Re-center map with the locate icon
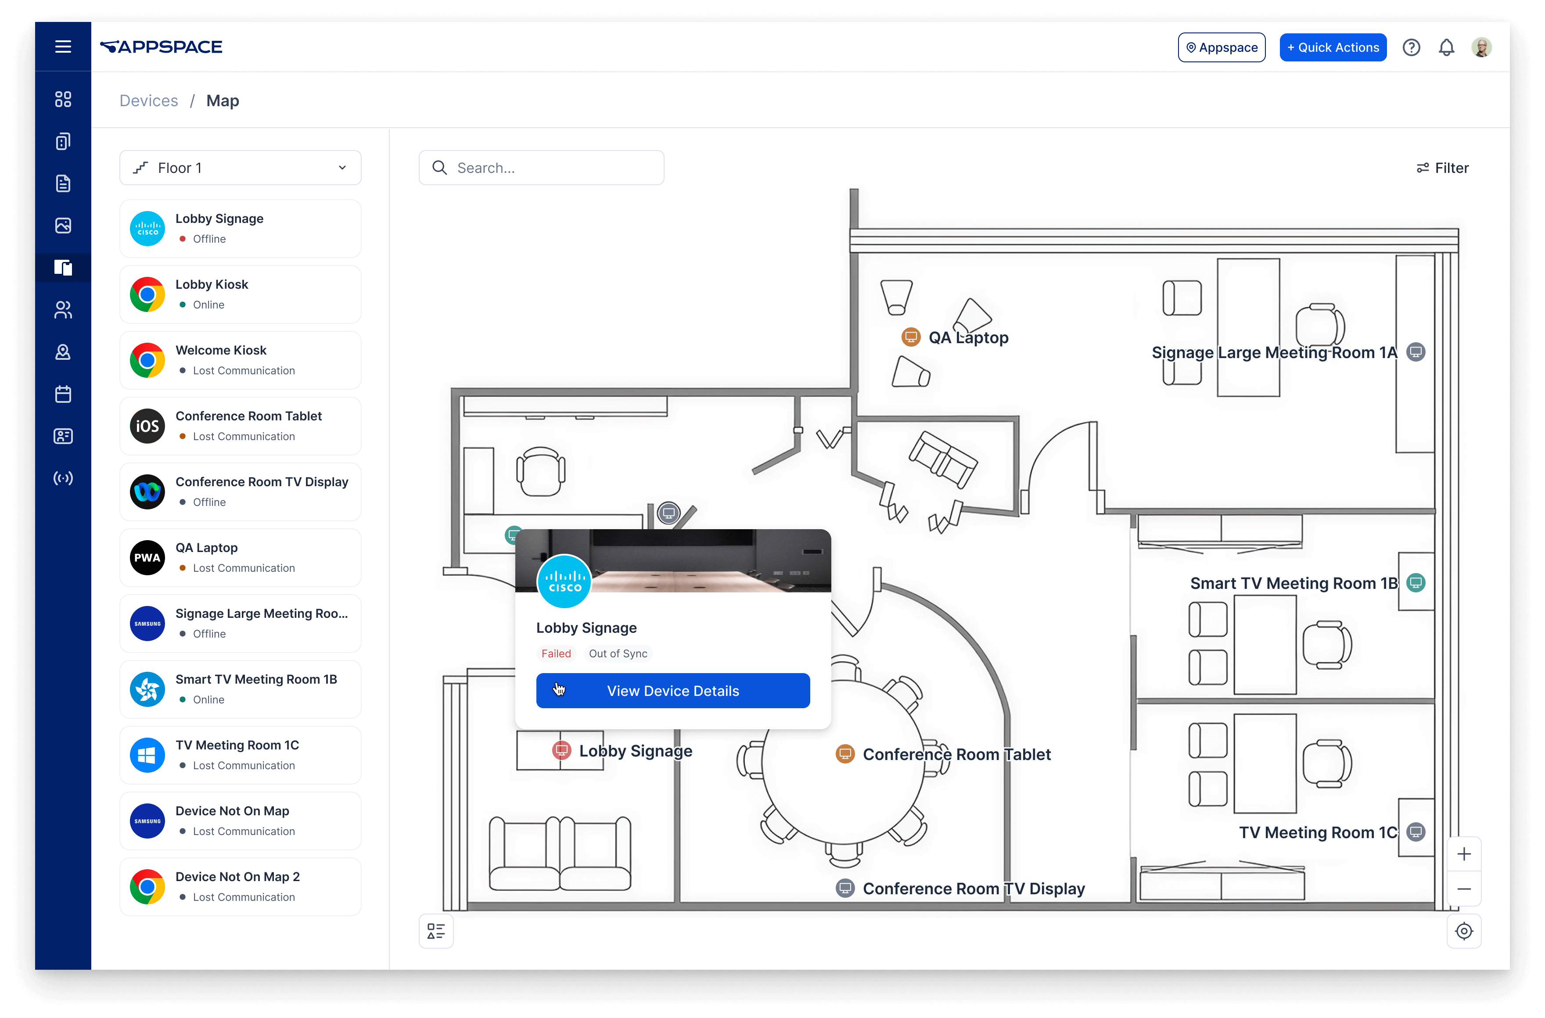The width and height of the screenshot is (1545, 1018). tap(1463, 931)
